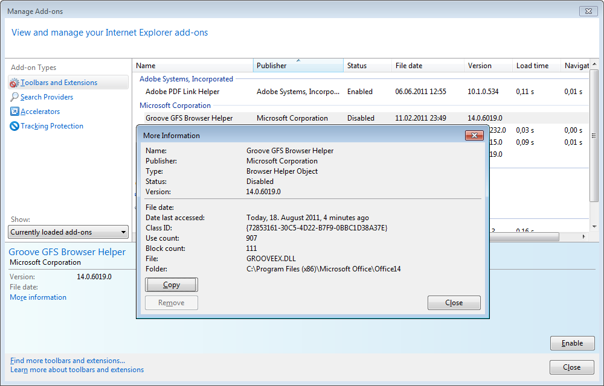Image resolution: width=604 pixels, height=386 pixels.
Task: Open Accelerators add-on type
Action: pos(40,112)
